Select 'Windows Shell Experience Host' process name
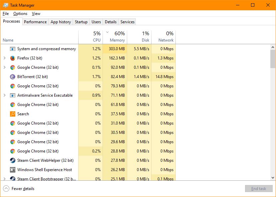 coord(45,170)
